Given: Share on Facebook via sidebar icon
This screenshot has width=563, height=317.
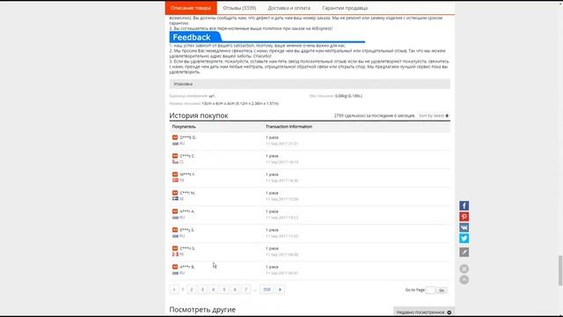Looking at the screenshot, I should [x=464, y=205].
